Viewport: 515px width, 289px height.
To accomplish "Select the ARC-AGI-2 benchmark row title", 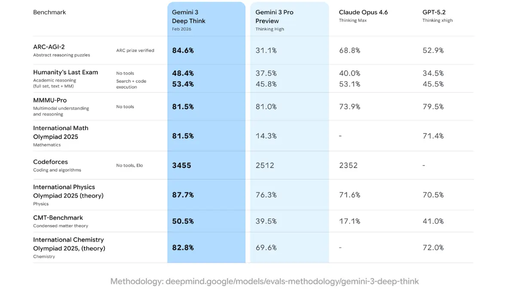I will click(49, 46).
